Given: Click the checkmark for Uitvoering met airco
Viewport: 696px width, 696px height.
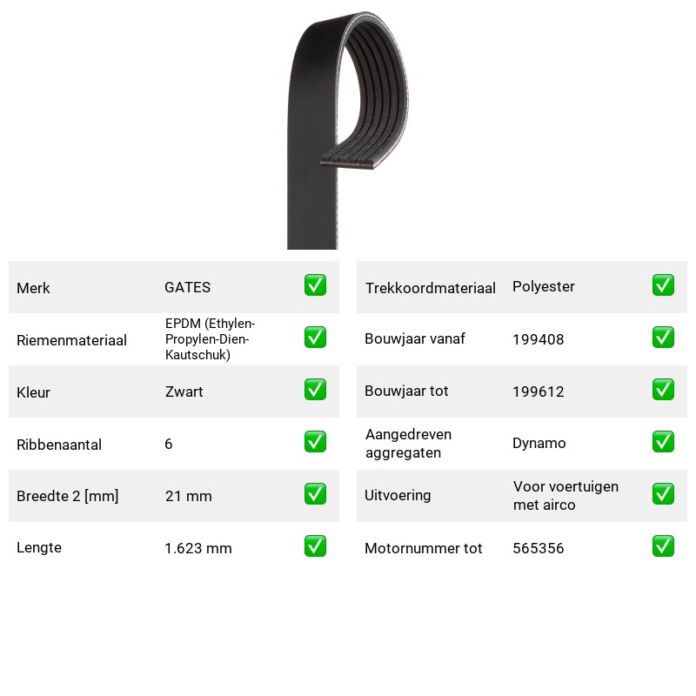Looking at the screenshot, I should (663, 494).
